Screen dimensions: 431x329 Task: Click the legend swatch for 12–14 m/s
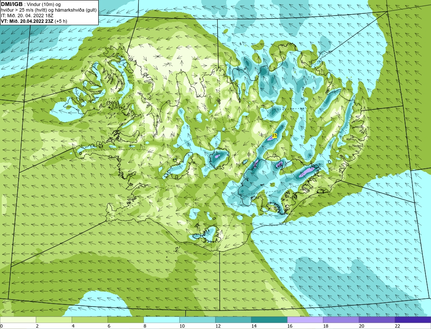tap(233, 320)
